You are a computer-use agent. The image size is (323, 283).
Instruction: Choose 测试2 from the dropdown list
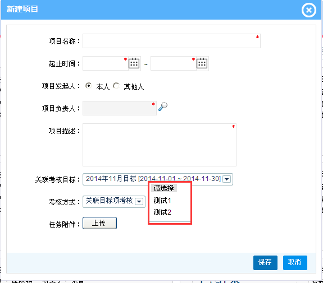point(162,212)
